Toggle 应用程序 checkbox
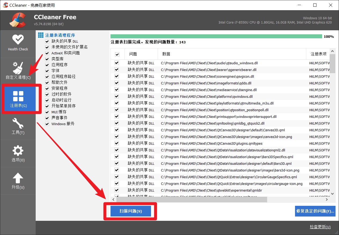339x235 pixels. coord(47,65)
